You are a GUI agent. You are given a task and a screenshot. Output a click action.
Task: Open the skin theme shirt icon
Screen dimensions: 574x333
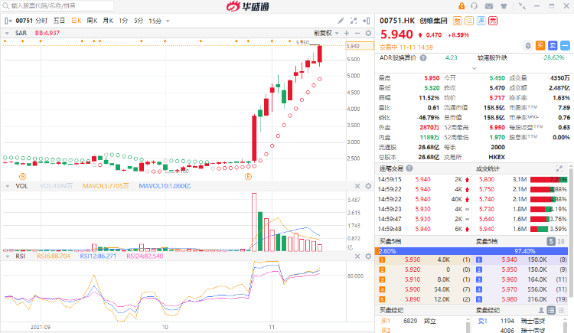point(504,6)
